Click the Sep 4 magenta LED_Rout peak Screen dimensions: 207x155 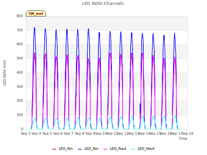[x=35, y=53]
